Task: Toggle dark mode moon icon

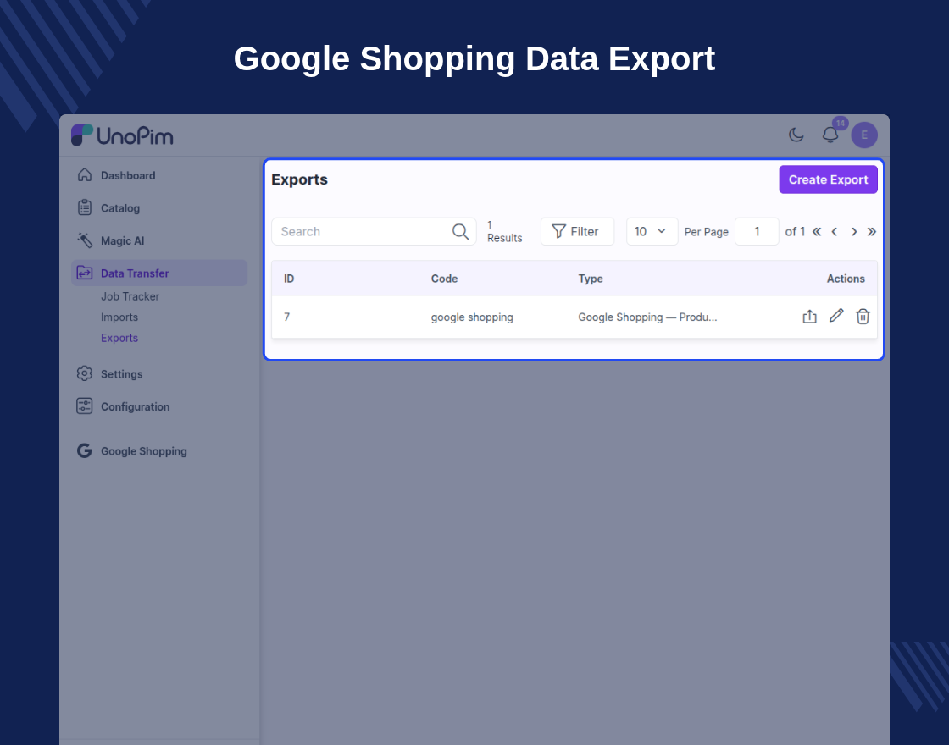Action: (796, 135)
